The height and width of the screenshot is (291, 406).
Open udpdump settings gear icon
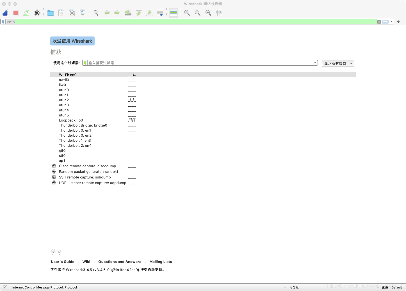point(54,183)
